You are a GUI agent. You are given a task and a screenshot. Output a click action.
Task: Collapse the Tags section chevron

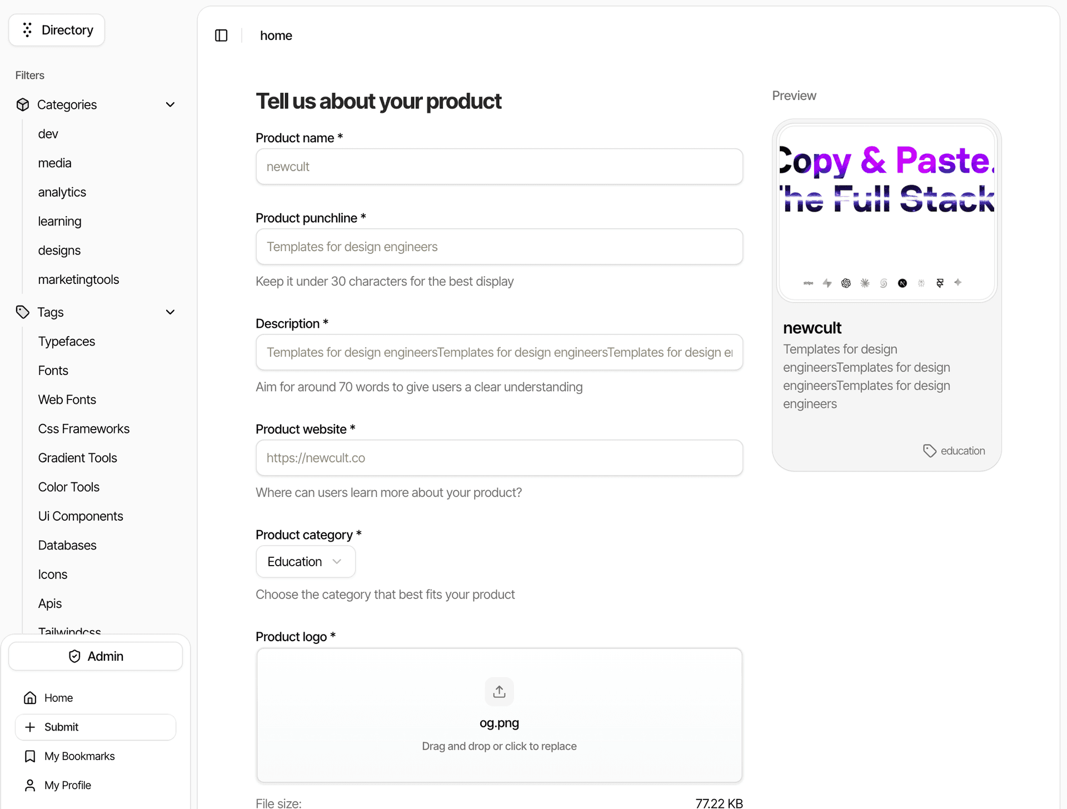point(171,312)
